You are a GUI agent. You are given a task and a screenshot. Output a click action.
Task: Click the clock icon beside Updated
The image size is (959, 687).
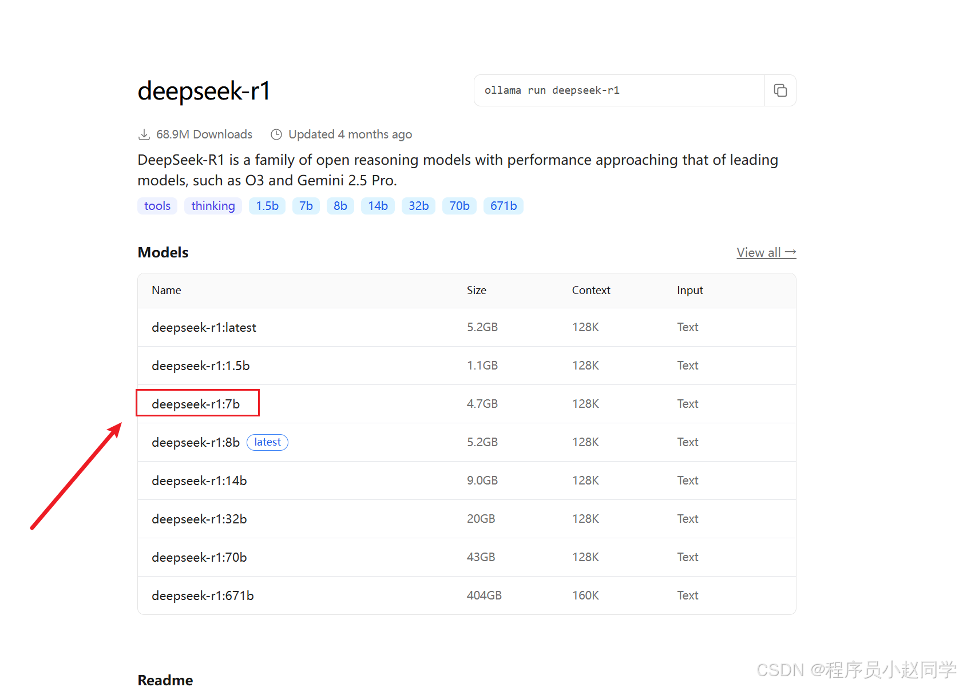pos(276,134)
